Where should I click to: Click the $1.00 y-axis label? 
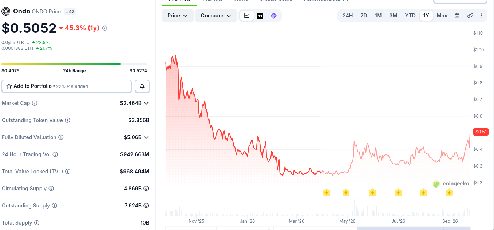pyautogui.click(x=478, y=50)
